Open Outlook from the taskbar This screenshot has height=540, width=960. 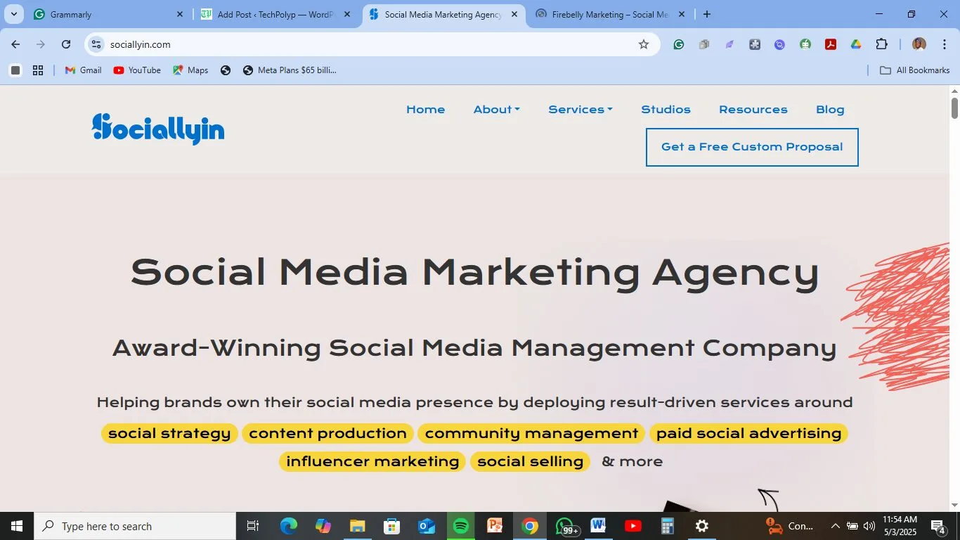(x=427, y=526)
